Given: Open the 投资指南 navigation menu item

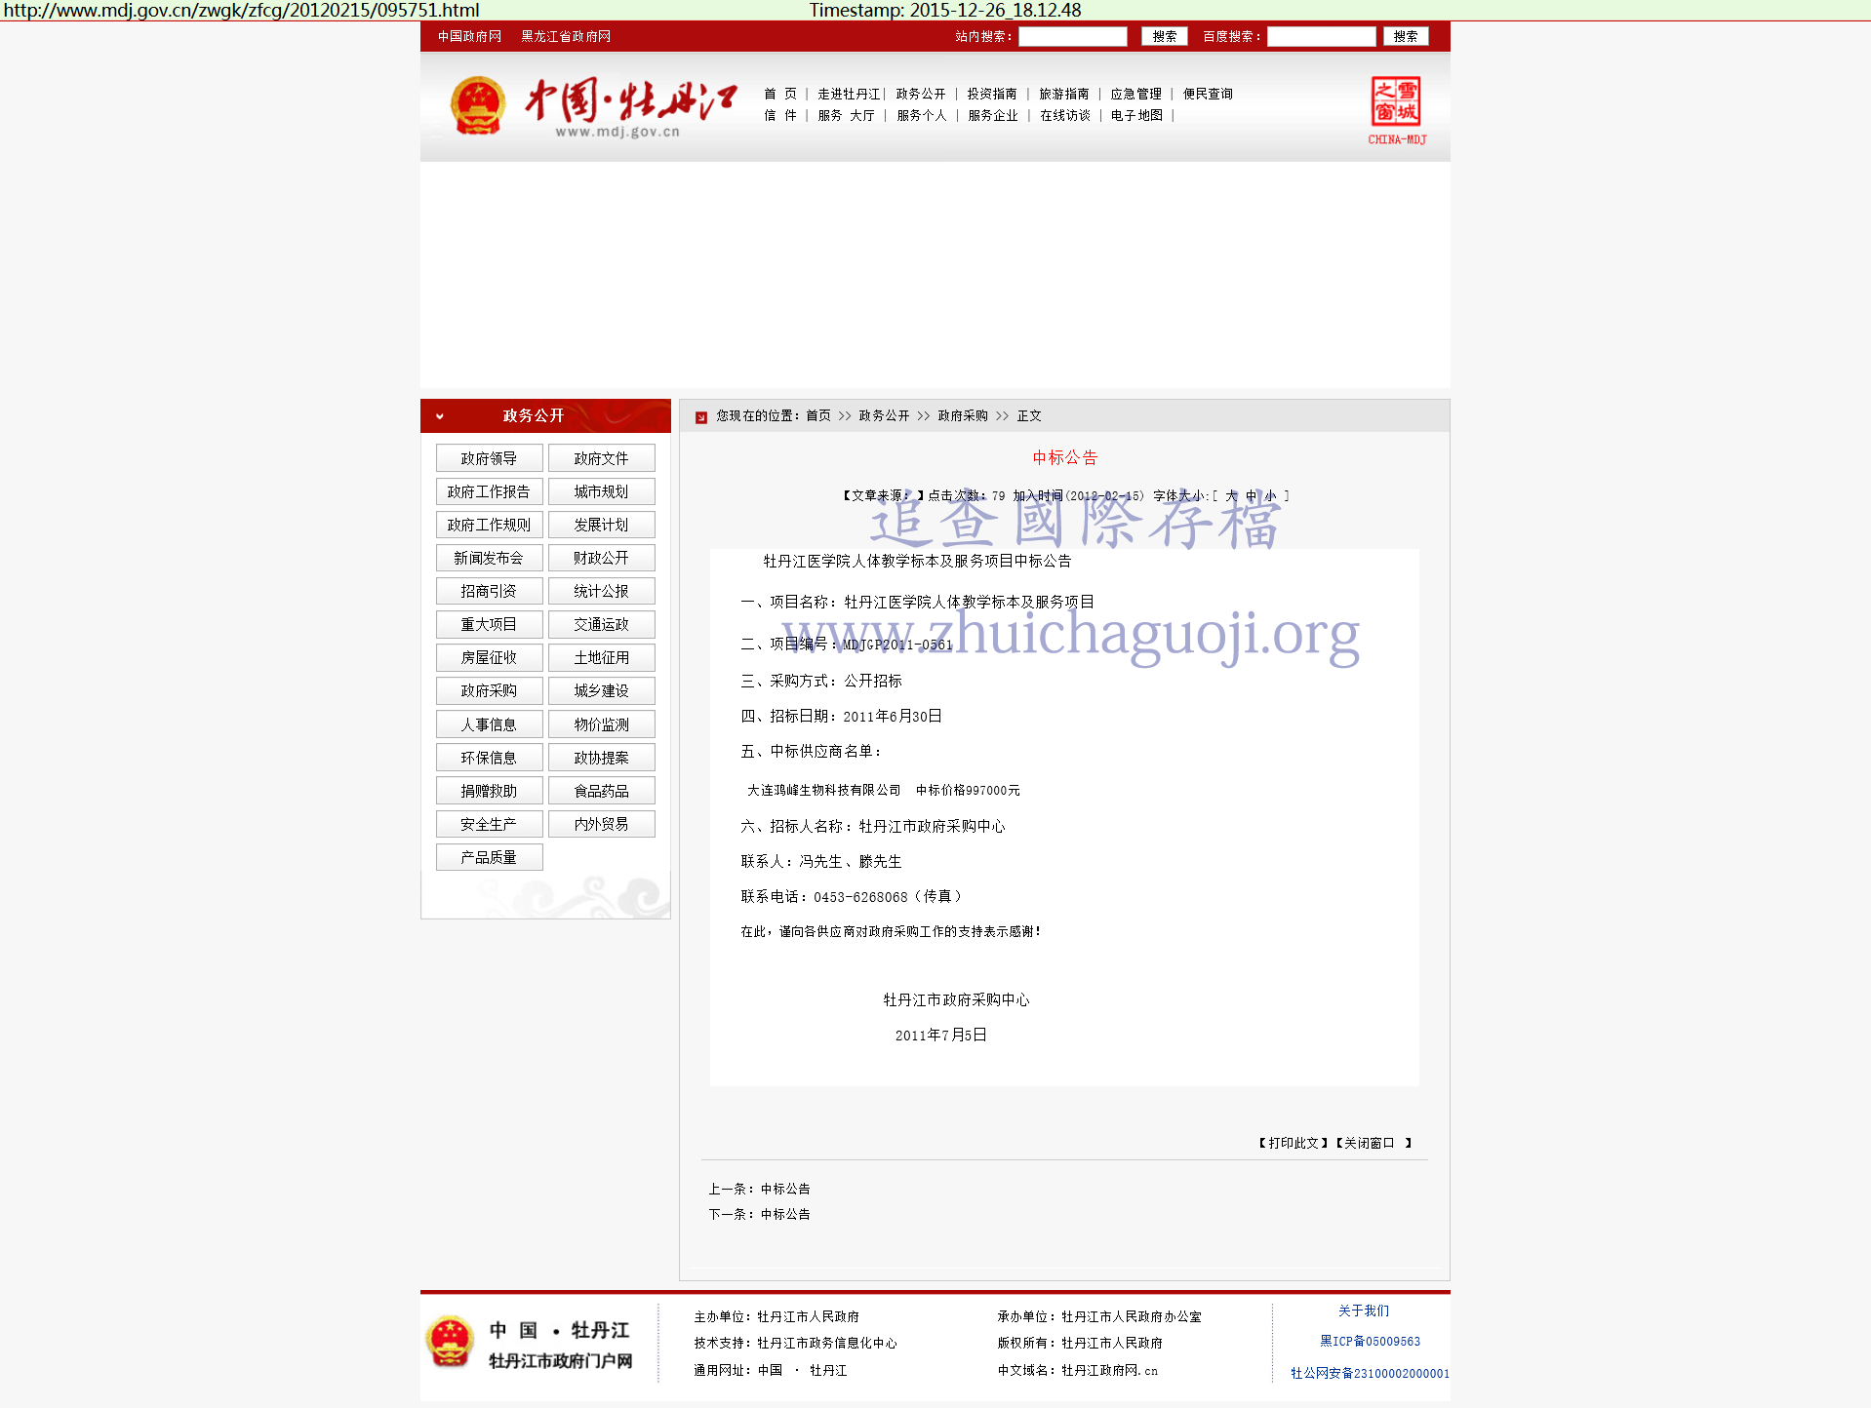Looking at the screenshot, I should point(991,94).
